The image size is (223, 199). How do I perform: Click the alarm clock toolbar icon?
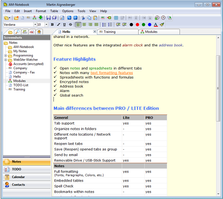pos(163,18)
